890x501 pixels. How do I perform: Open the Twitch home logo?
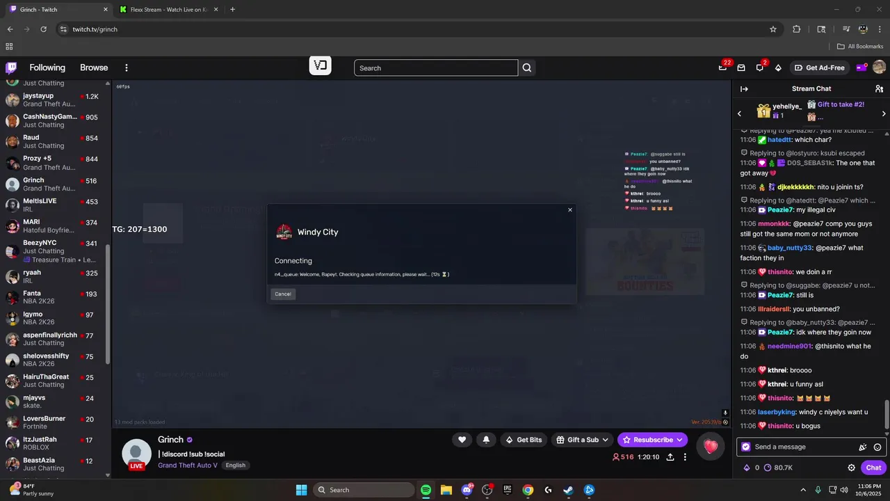click(11, 67)
